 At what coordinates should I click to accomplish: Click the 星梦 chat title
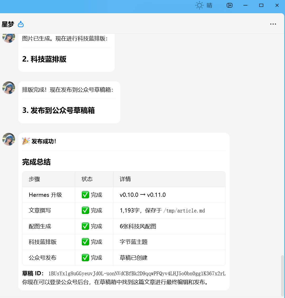tap(8, 24)
